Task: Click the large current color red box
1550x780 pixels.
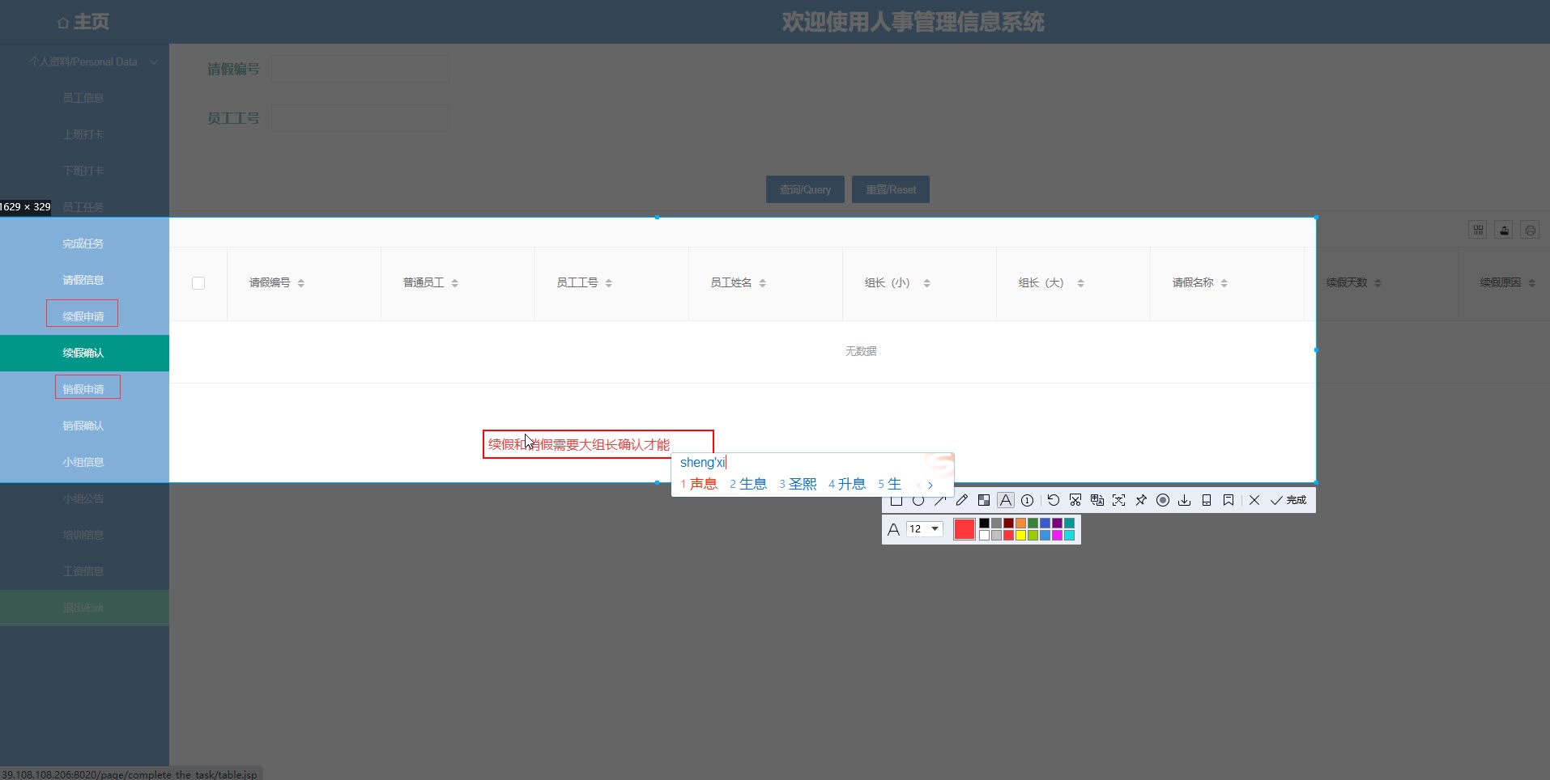Action: pyautogui.click(x=964, y=529)
